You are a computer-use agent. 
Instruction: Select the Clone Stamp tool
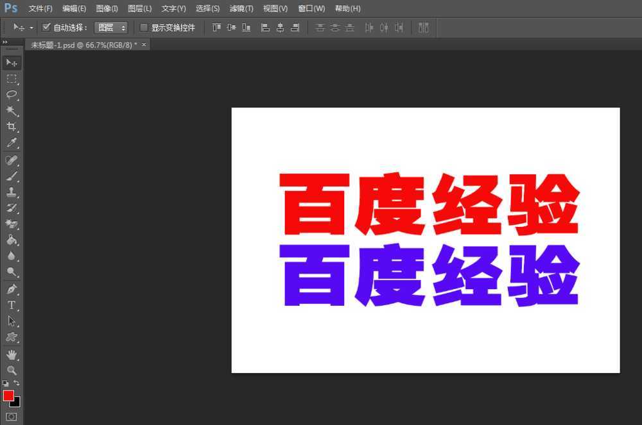[x=12, y=192]
